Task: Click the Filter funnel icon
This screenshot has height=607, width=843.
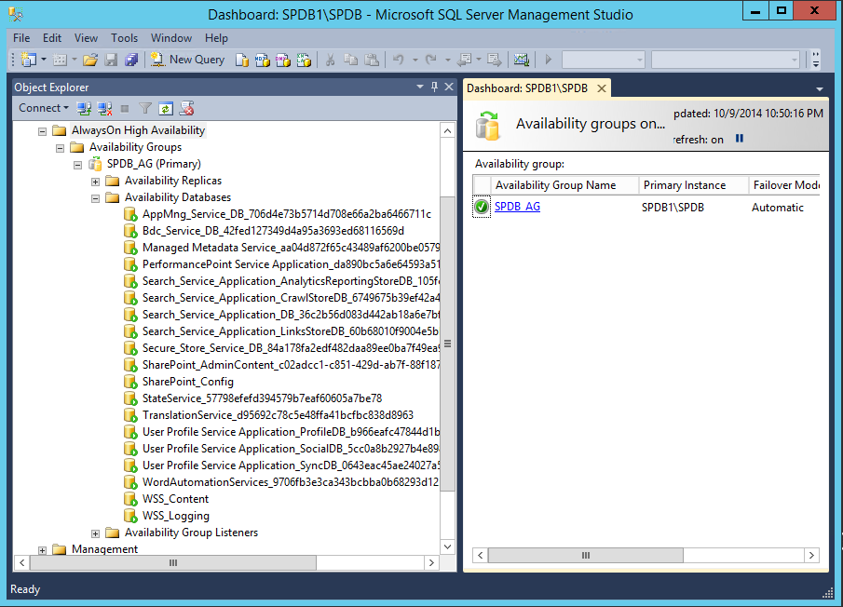Action: click(145, 109)
